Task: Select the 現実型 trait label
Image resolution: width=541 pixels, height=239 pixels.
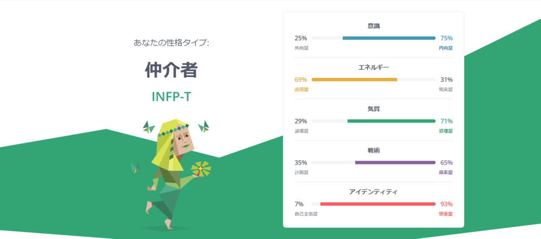Action: (445, 90)
